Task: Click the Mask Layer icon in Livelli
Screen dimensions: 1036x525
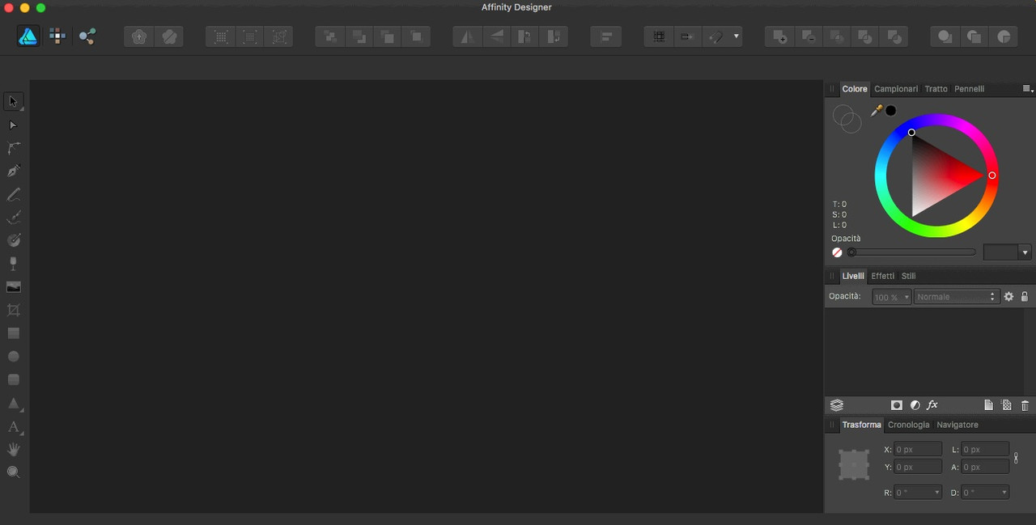Action: tap(897, 405)
